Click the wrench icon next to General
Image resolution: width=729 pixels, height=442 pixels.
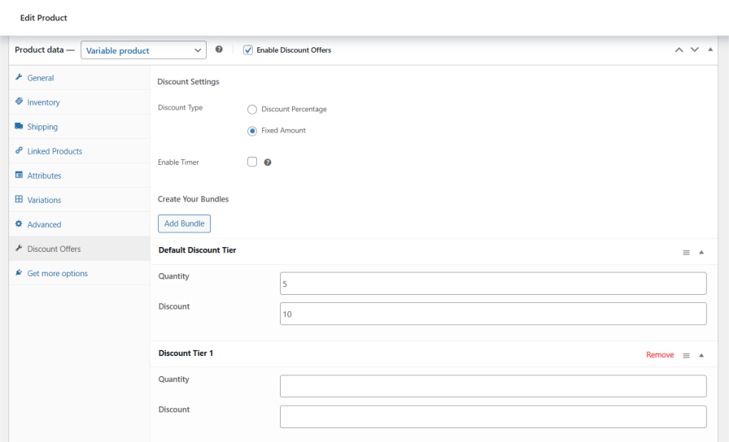[19, 77]
